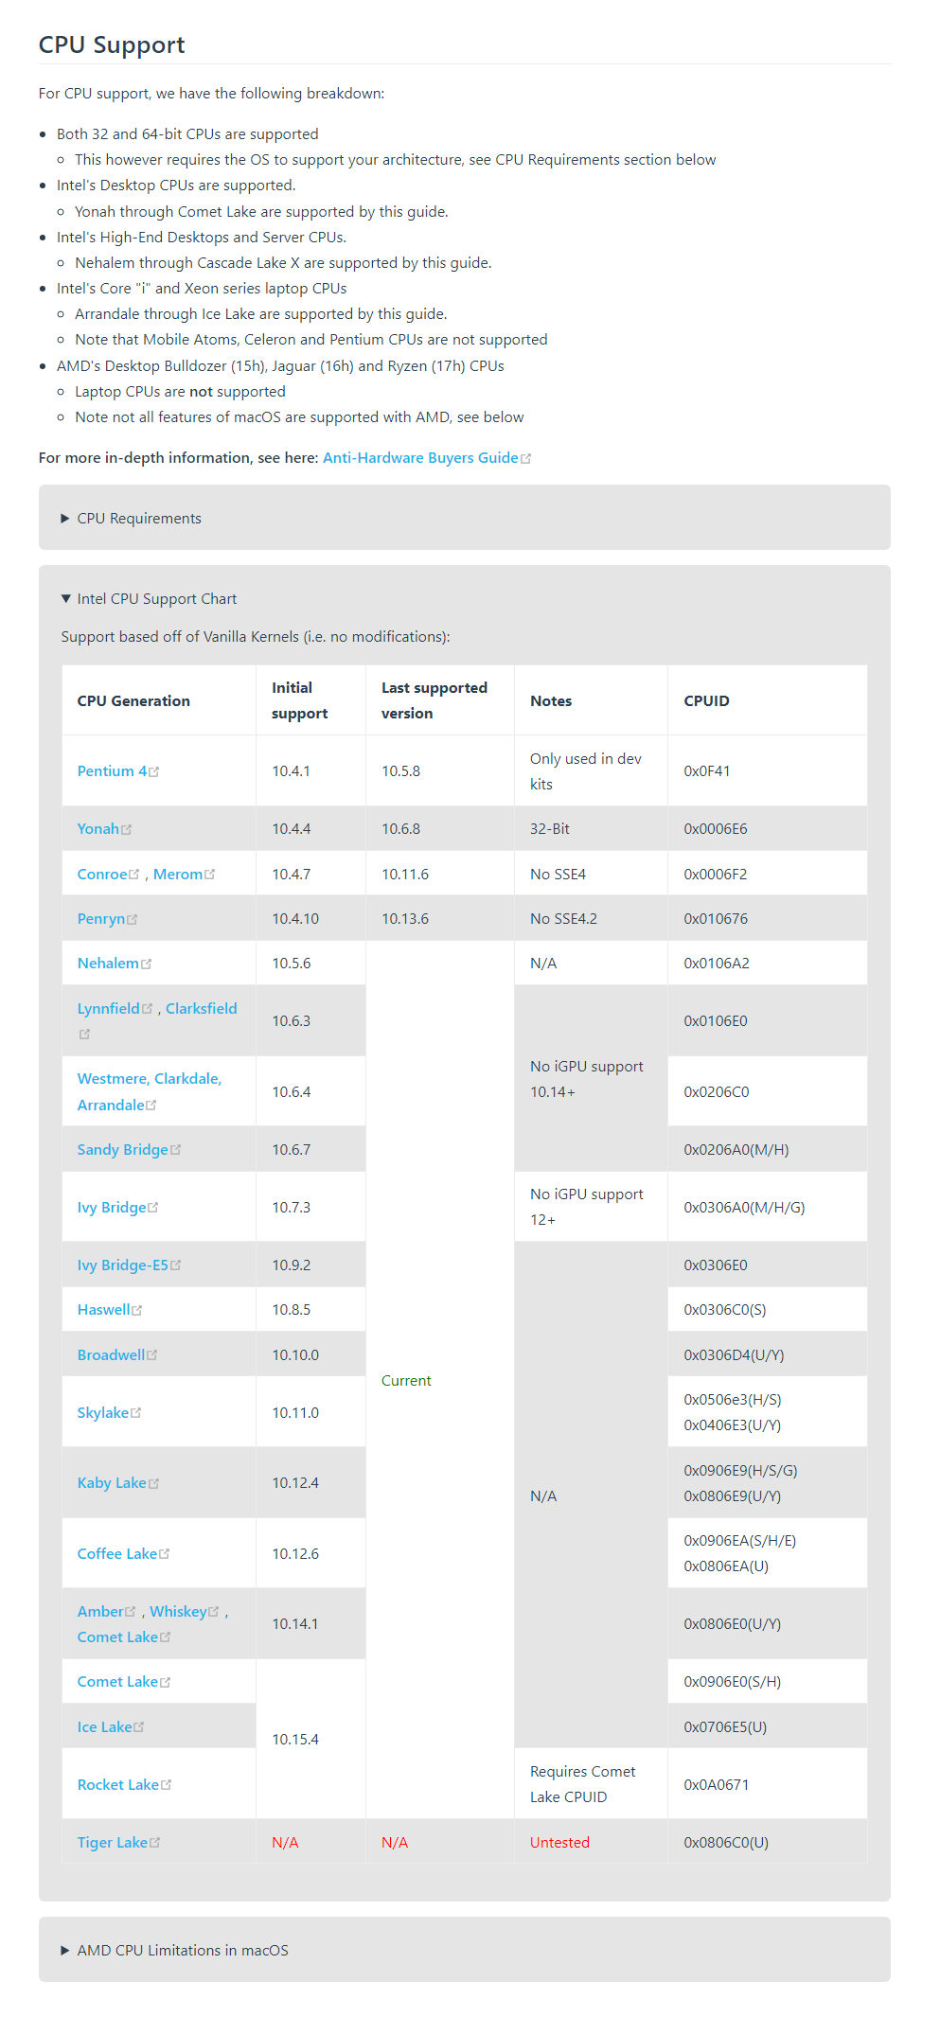The image size is (940, 2017).
Task: Open the Sandy Bridge link
Action: (x=122, y=1150)
